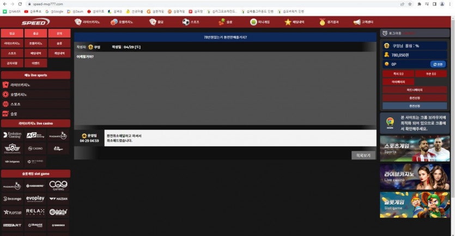455x236 pixels.
Task: Select the GameArt slot provider logo
Action: point(12,225)
